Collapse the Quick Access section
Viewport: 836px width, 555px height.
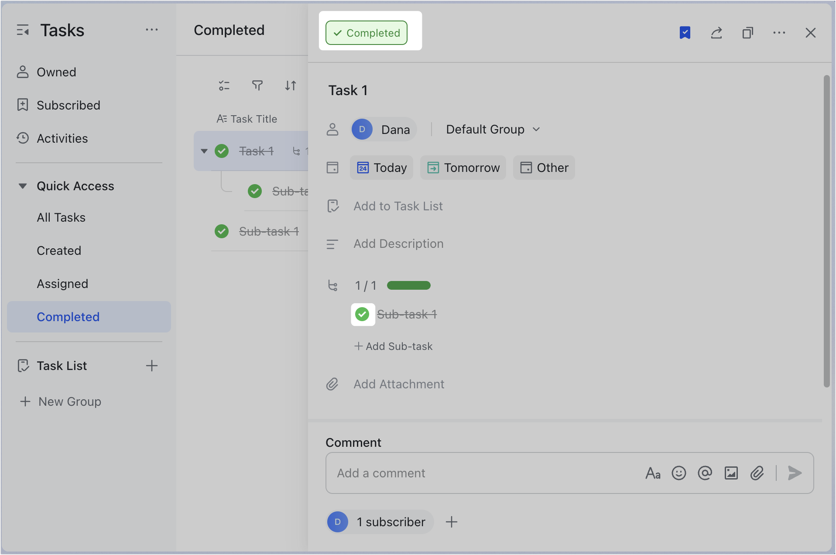tap(23, 186)
